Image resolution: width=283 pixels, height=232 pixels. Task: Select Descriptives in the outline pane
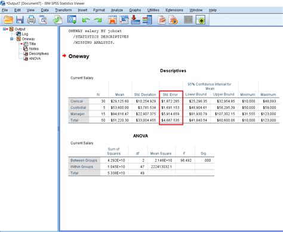point(39,54)
